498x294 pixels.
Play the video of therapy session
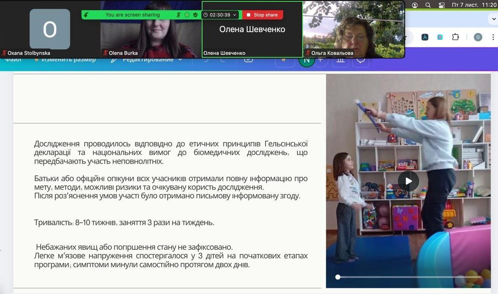pos(408,181)
